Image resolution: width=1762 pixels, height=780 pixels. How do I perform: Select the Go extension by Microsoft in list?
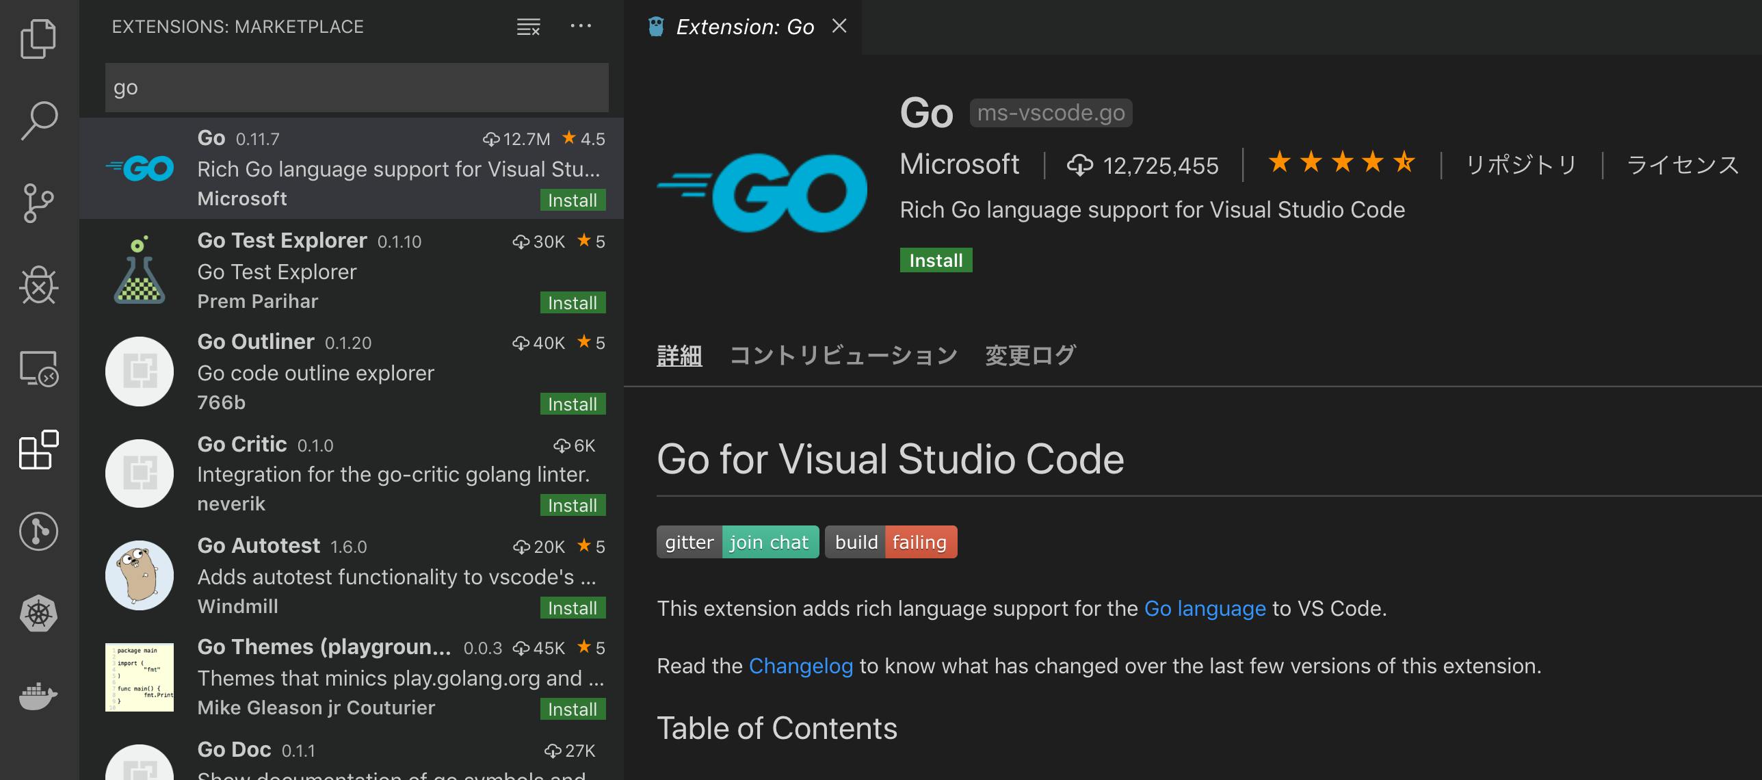352,168
